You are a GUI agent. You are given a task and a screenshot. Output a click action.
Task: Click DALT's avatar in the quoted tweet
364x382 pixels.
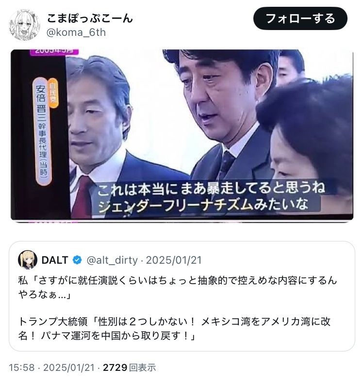click(x=28, y=260)
